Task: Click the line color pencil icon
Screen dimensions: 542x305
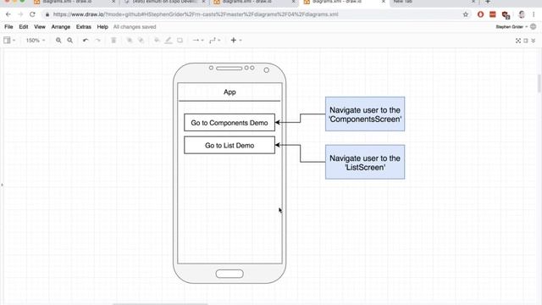Action: click(x=169, y=41)
